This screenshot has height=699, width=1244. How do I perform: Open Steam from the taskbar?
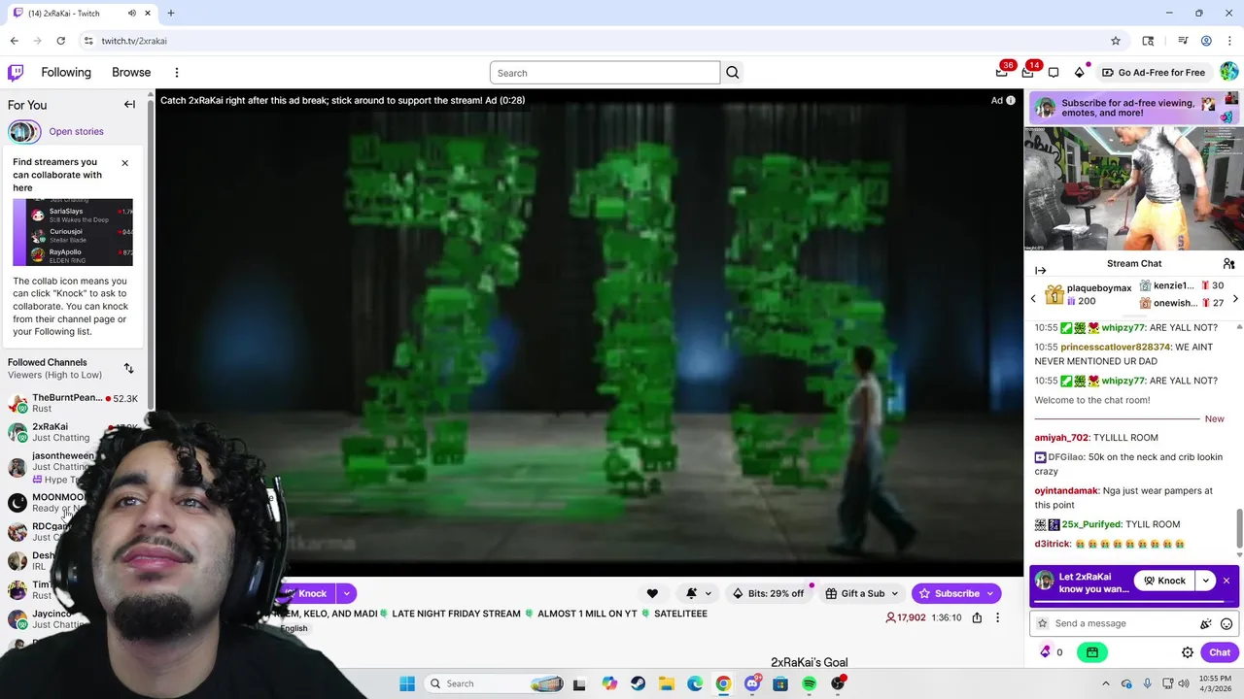tap(638, 683)
